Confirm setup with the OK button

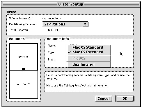(125, 99)
